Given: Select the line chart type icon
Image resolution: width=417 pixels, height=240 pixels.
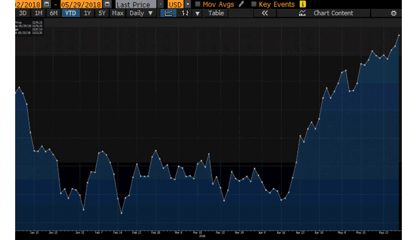Looking at the screenshot, I should [x=168, y=13].
